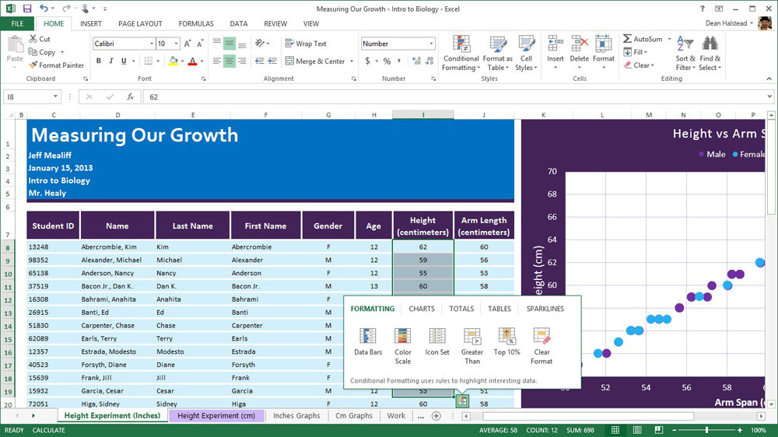Expand Cell Styles menu
Viewport: 778px width, 437px height.
(526, 54)
